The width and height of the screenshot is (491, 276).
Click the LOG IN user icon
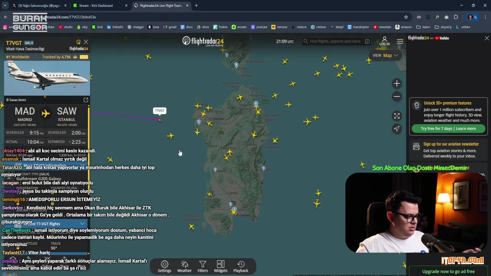[x=384, y=41]
